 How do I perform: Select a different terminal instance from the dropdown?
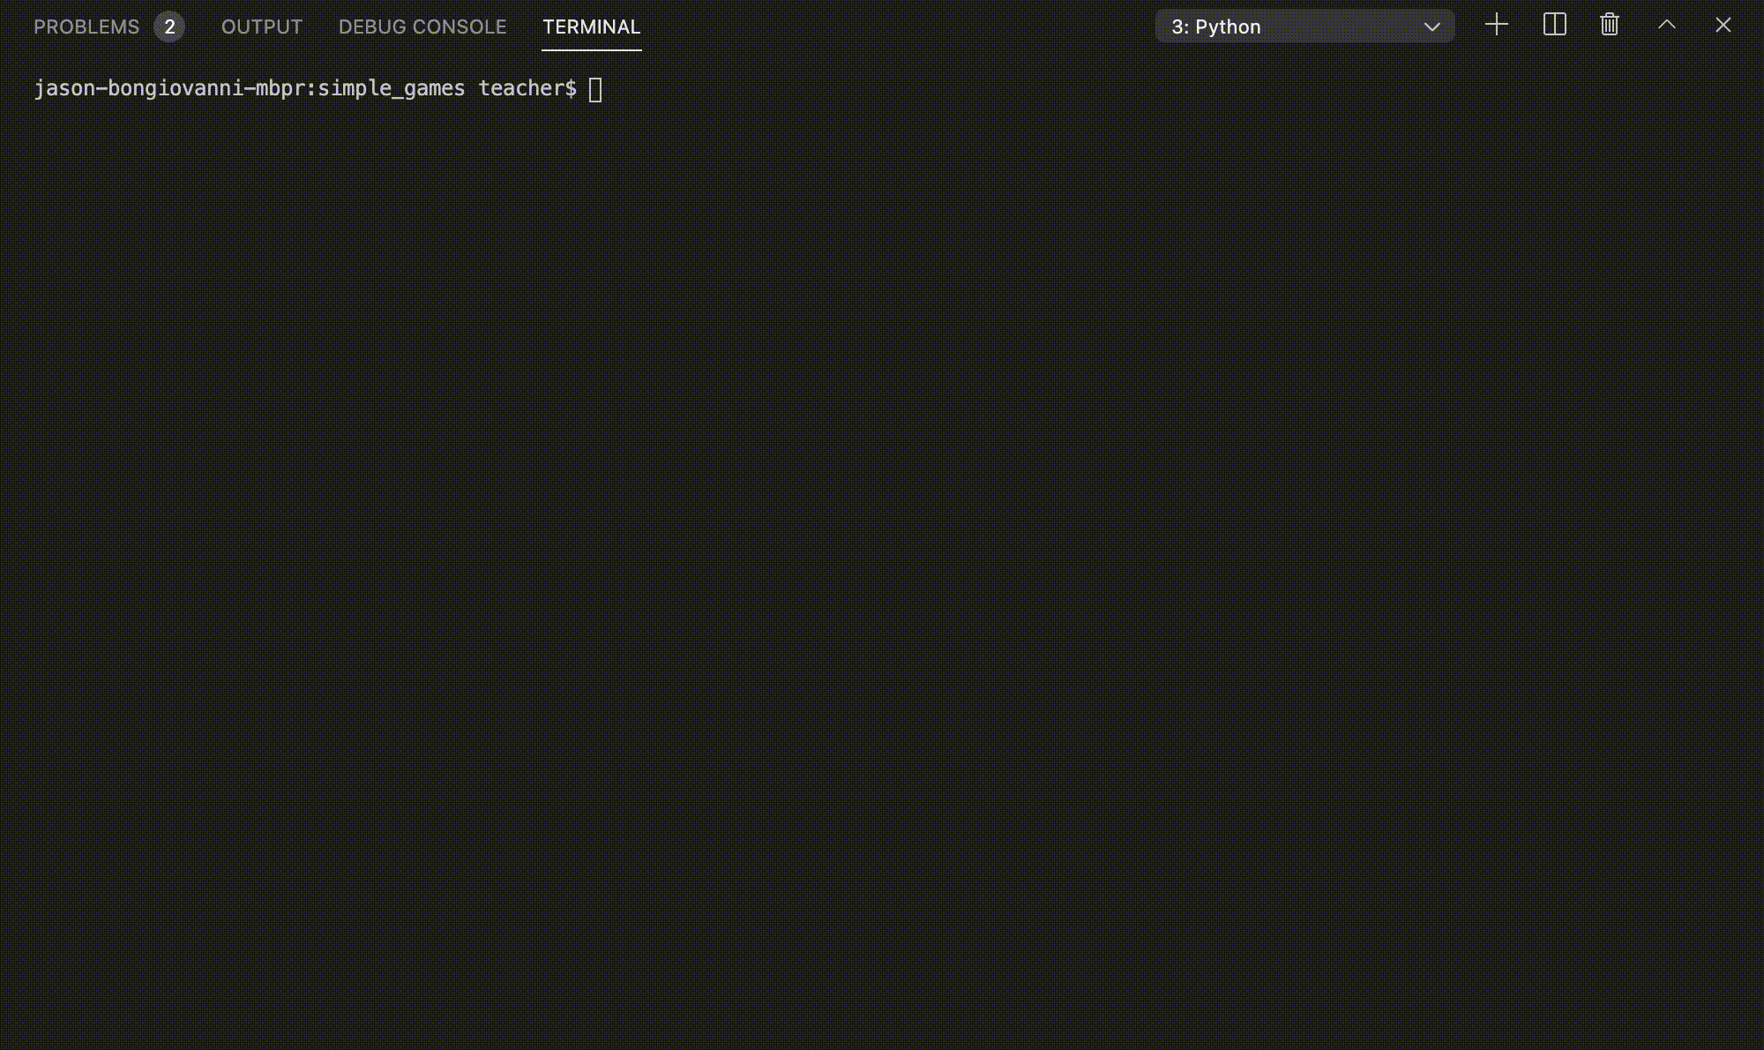tap(1304, 26)
